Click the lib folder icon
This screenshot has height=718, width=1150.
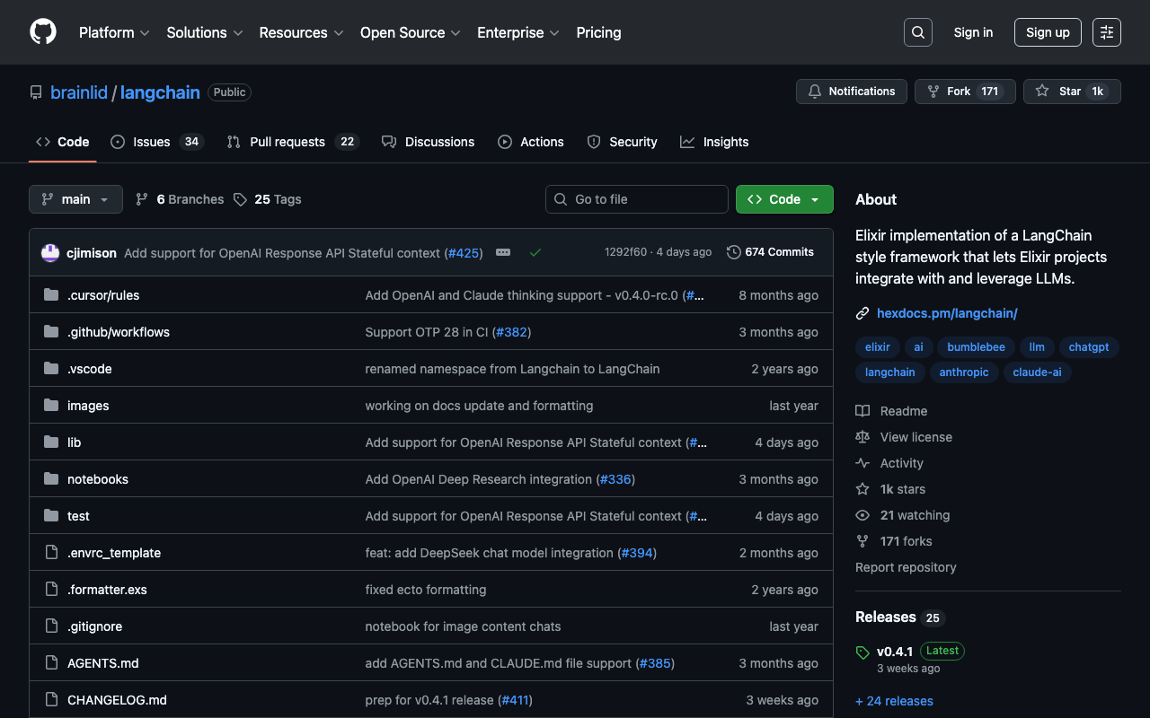pyautogui.click(x=51, y=442)
